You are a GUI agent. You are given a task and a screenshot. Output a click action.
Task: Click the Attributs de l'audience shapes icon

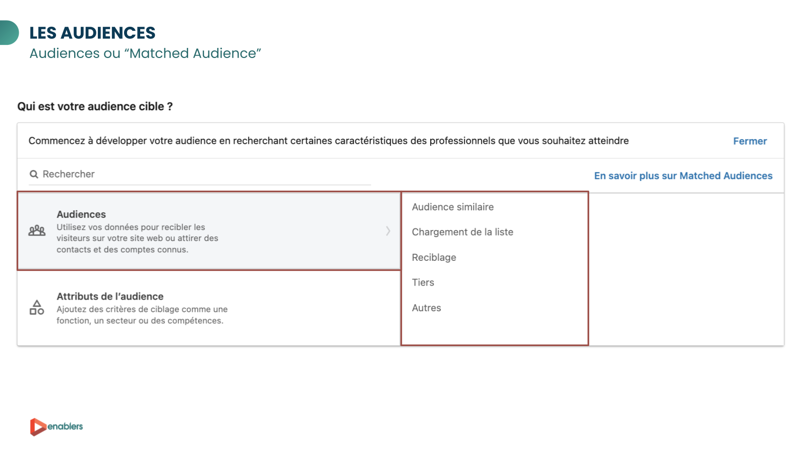pos(37,308)
